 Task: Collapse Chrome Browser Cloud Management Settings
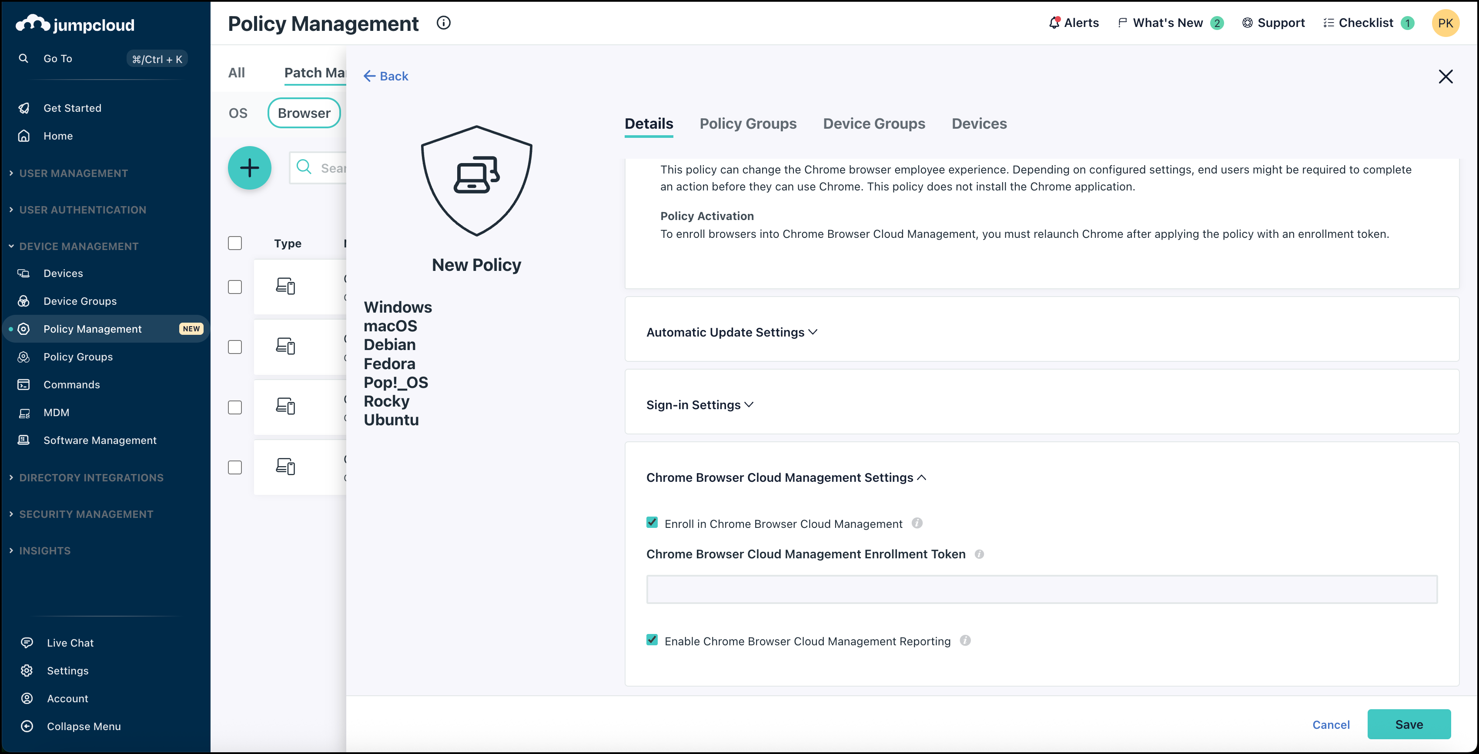[786, 477]
